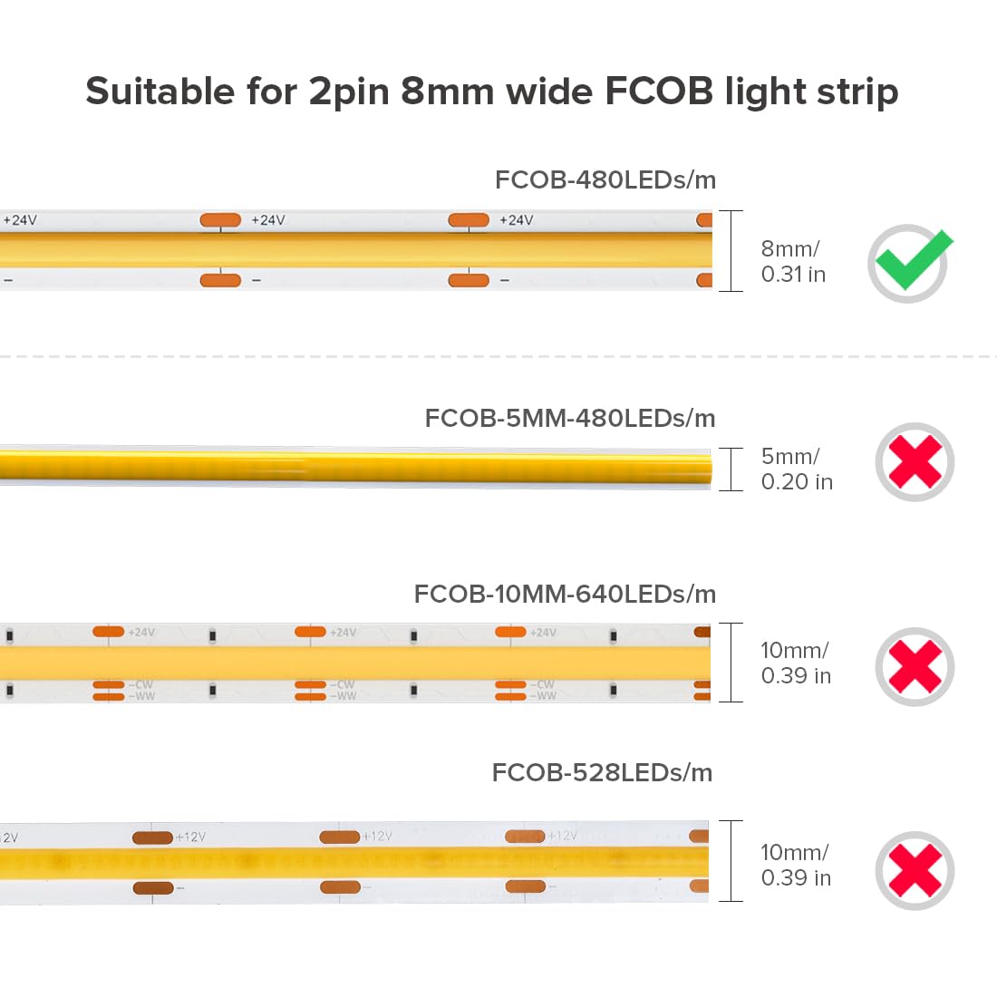Select the FCOB-480LEDs/m label
Image resolution: width=997 pixels, height=997 pixels.
[x=605, y=180]
